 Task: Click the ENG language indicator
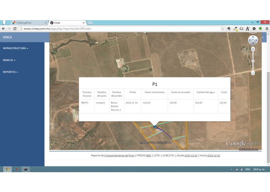pyautogui.click(x=247, y=169)
